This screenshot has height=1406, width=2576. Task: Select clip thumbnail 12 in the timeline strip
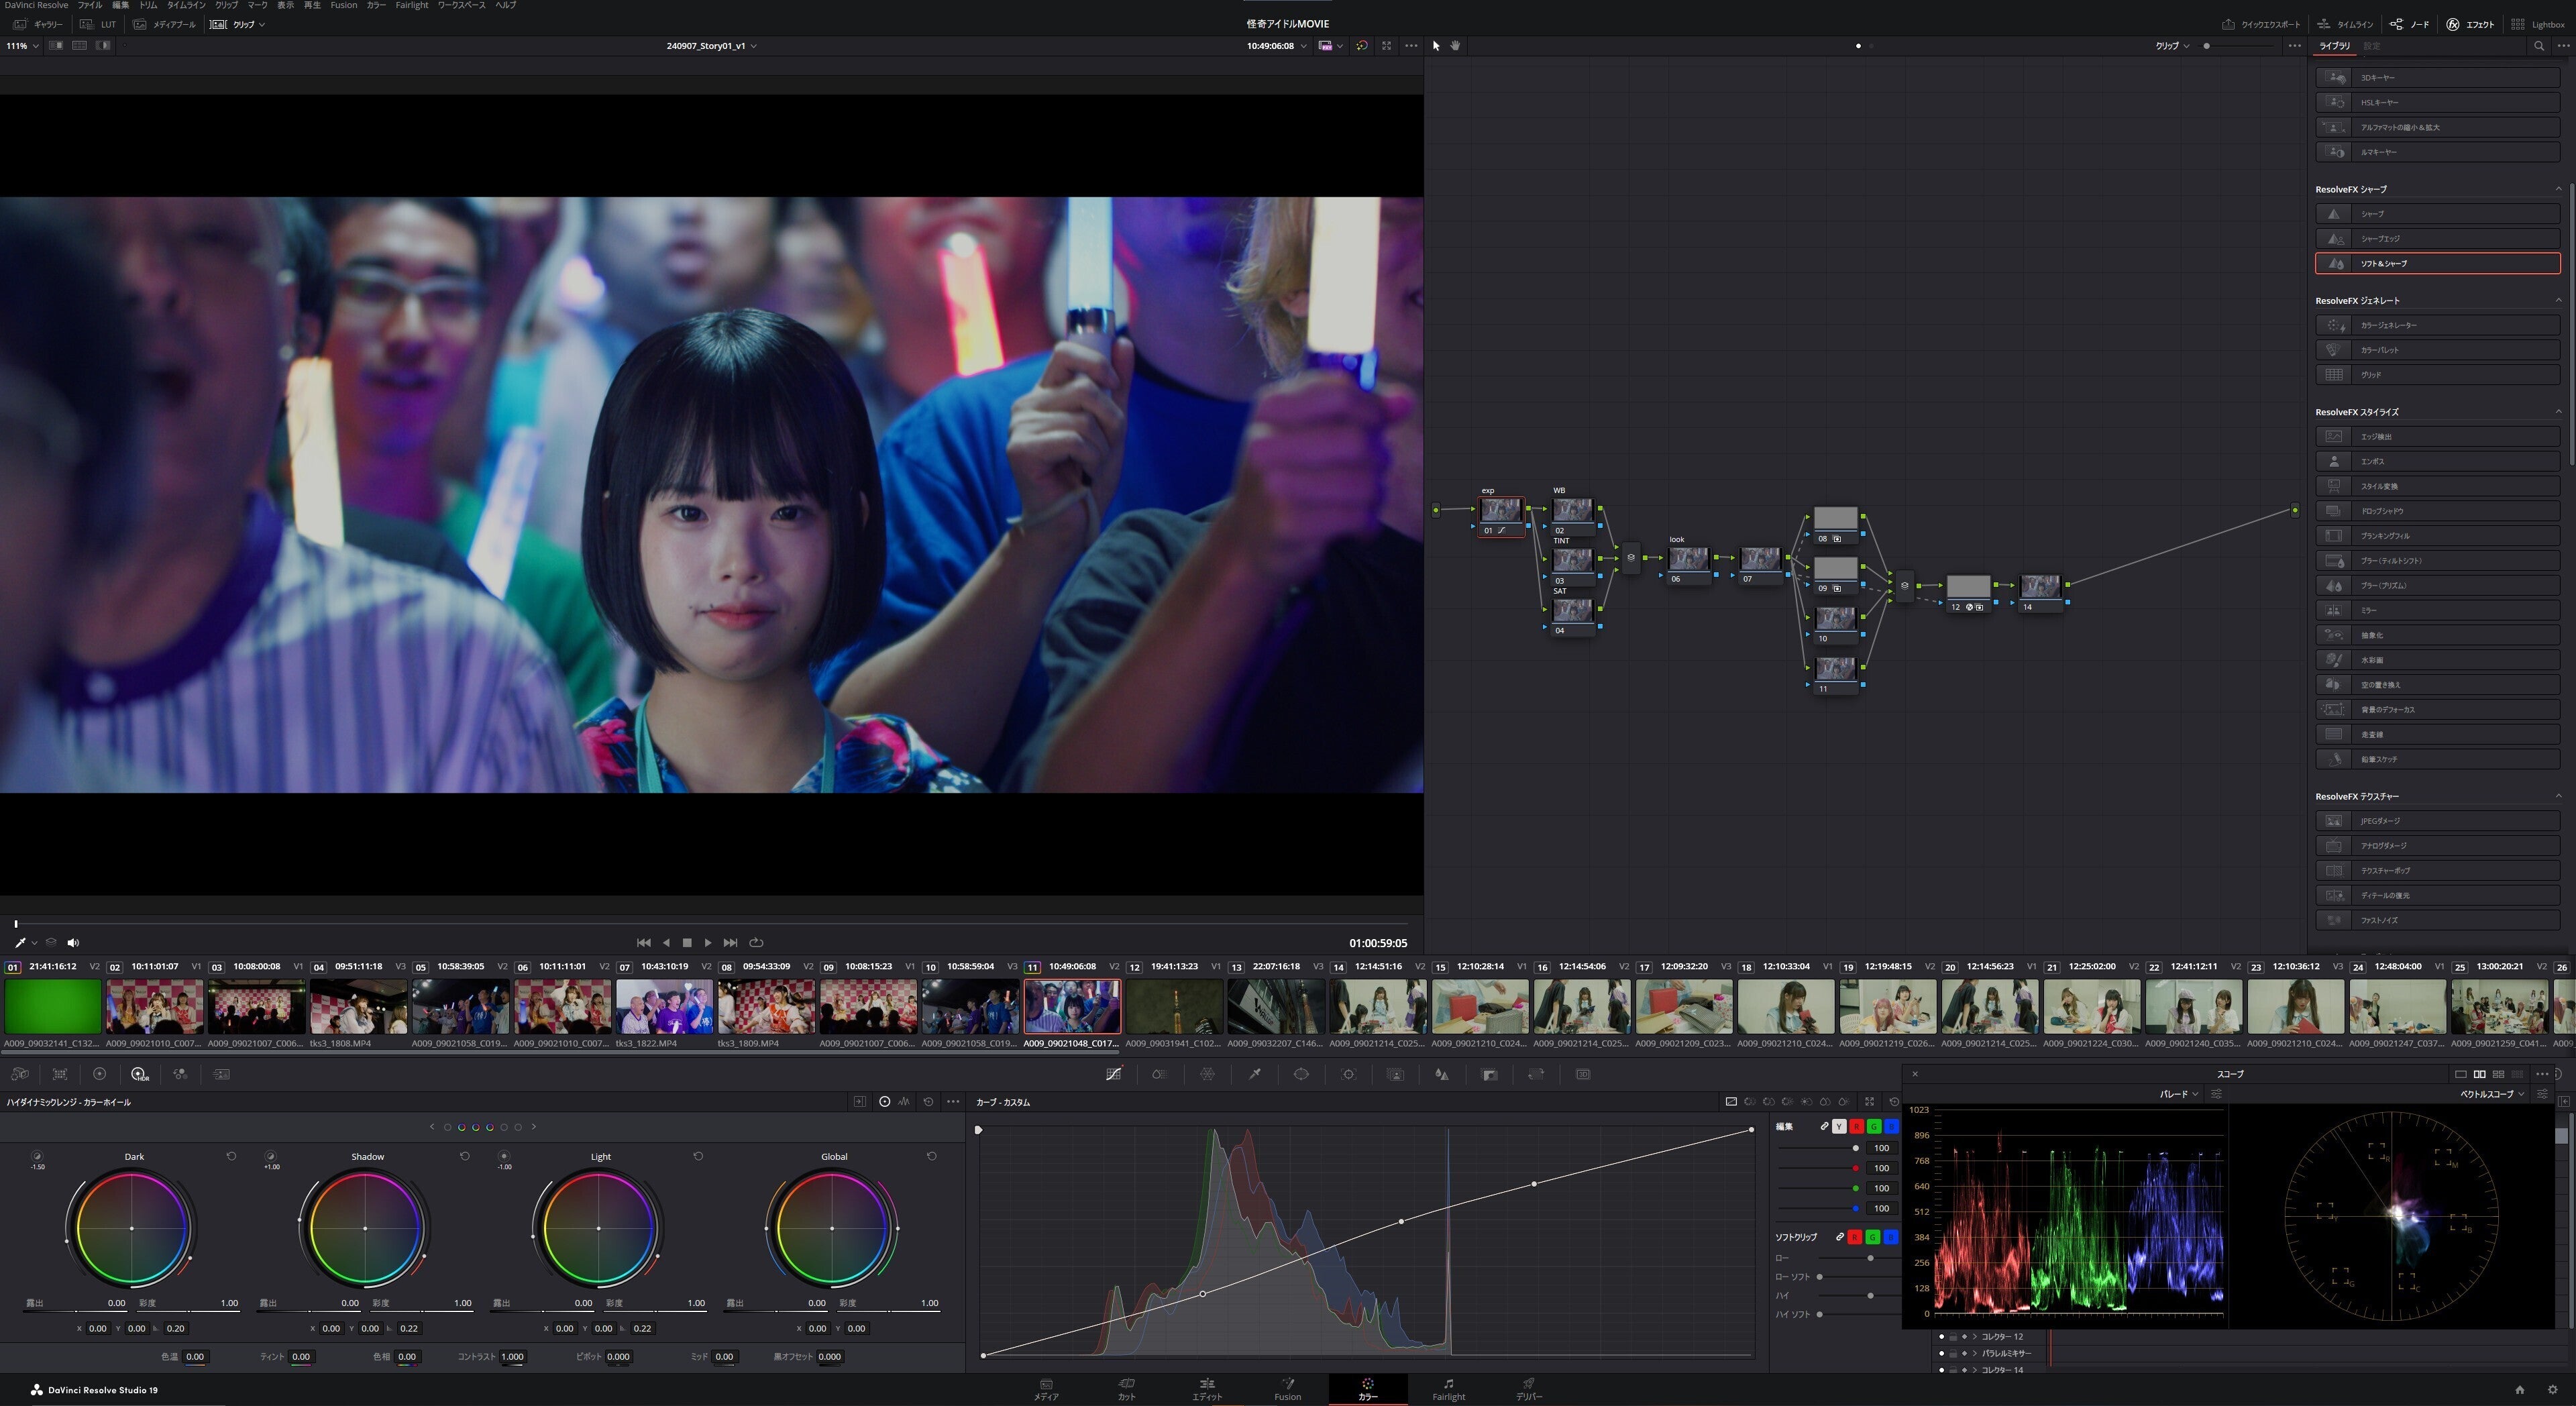pyautogui.click(x=1174, y=1006)
